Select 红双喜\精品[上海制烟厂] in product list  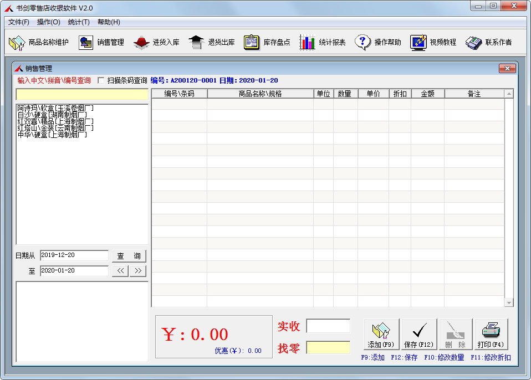click(55, 121)
